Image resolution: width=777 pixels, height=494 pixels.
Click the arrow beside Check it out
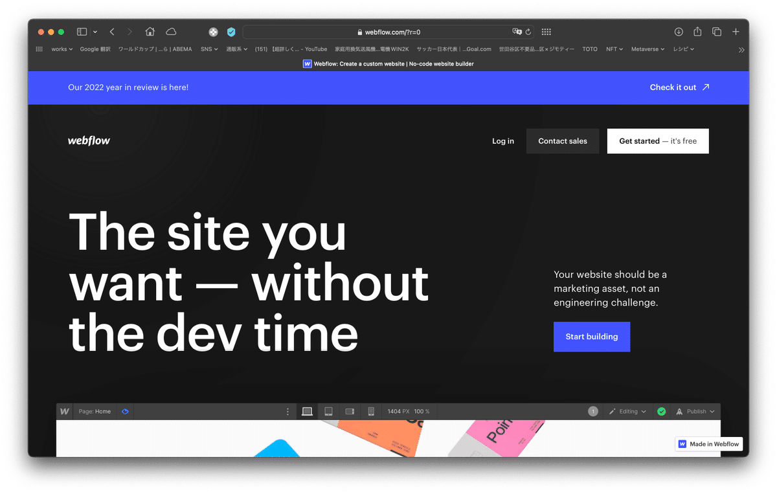[706, 87]
